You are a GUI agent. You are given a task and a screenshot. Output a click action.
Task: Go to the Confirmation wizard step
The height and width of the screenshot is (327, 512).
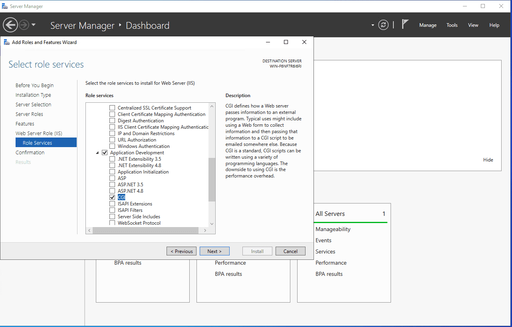click(30, 153)
